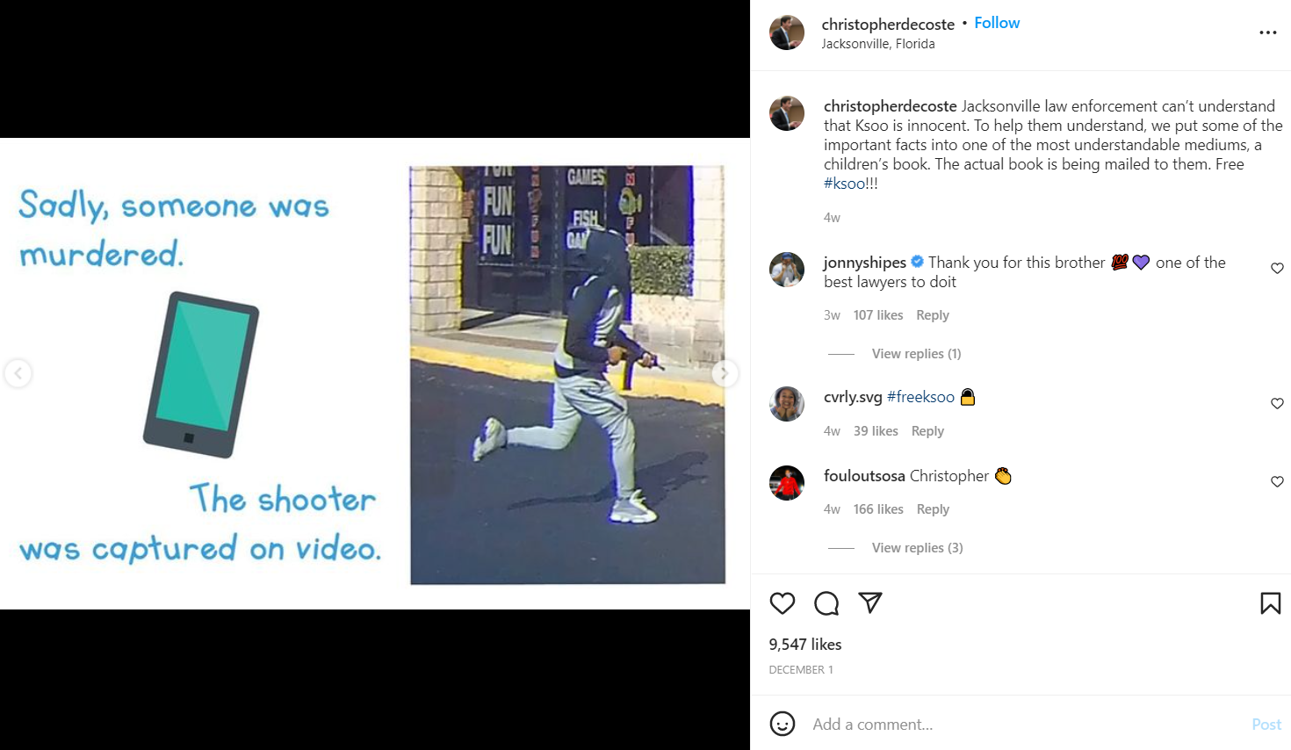Click the Add a comment field

click(1023, 725)
